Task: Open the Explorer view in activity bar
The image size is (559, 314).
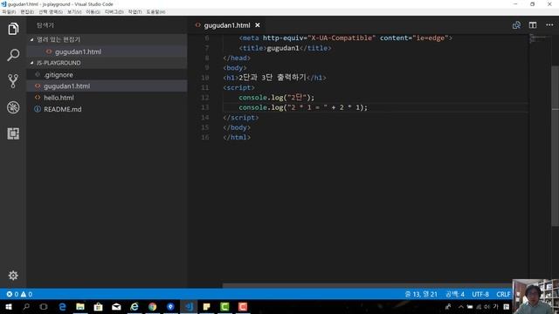Action: tap(13, 29)
